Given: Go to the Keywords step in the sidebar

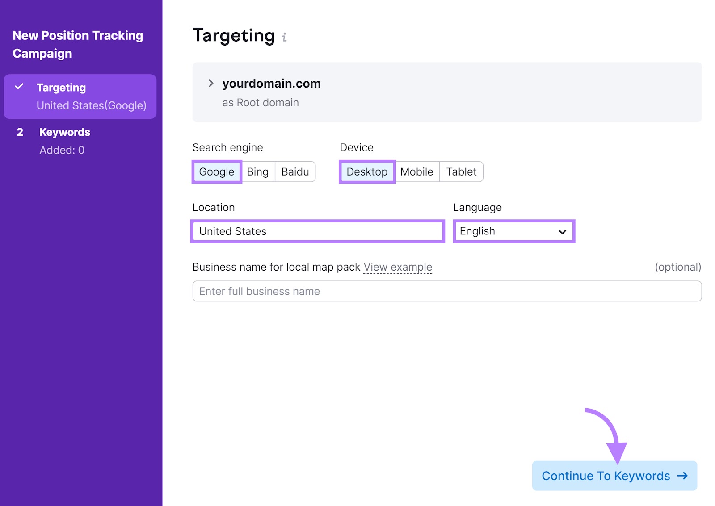Looking at the screenshot, I should point(65,132).
